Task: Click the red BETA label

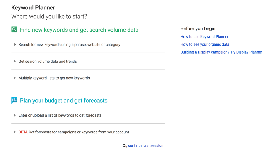Action: pyautogui.click(x=23, y=132)
